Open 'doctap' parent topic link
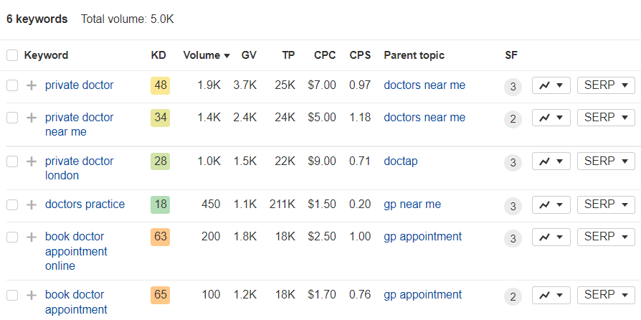Viewport: 641px width, 320px height. click(x=401, y=161)
